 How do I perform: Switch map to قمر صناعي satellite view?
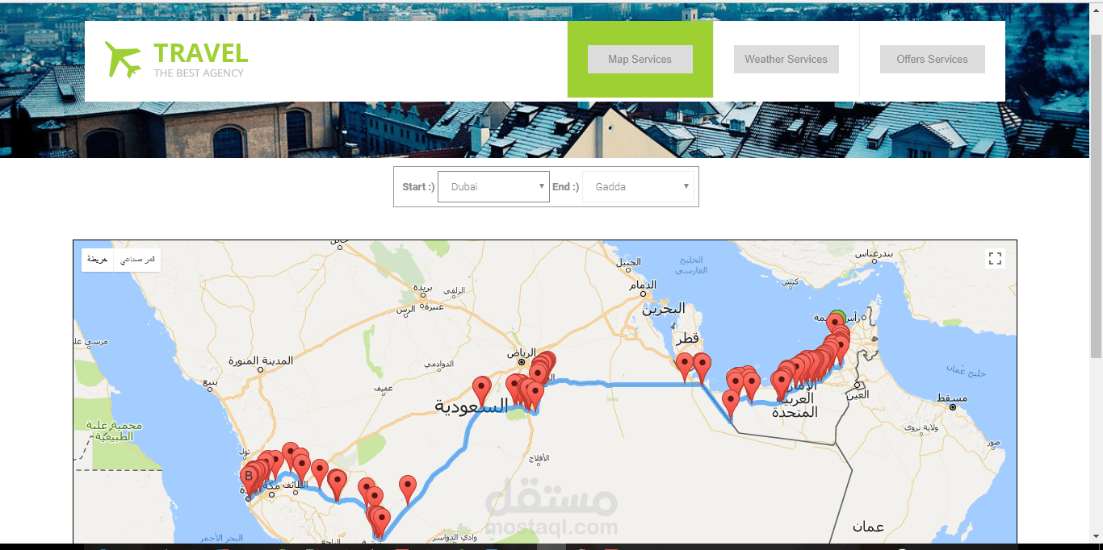click(137, 260)
